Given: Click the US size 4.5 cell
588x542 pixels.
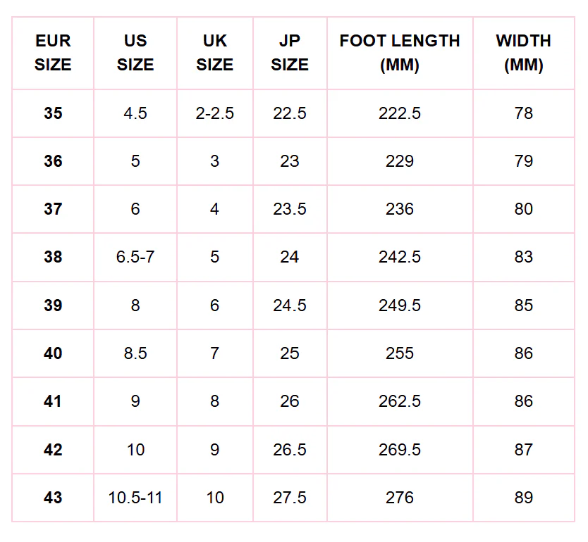Looking at the screenshot, I should point(135,113).
